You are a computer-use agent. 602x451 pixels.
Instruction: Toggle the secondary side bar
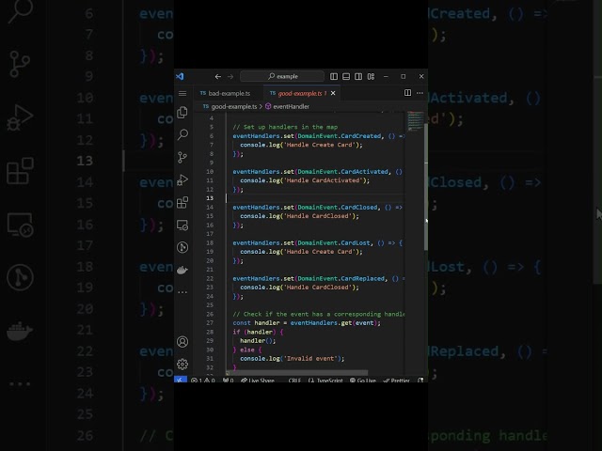[x=358, y=77]
